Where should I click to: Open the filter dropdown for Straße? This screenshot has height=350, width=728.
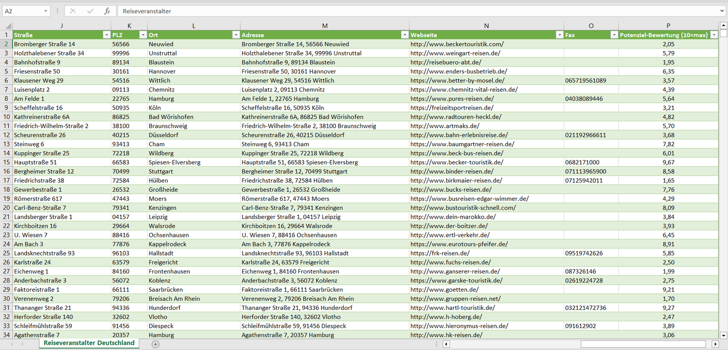(106, 35)
